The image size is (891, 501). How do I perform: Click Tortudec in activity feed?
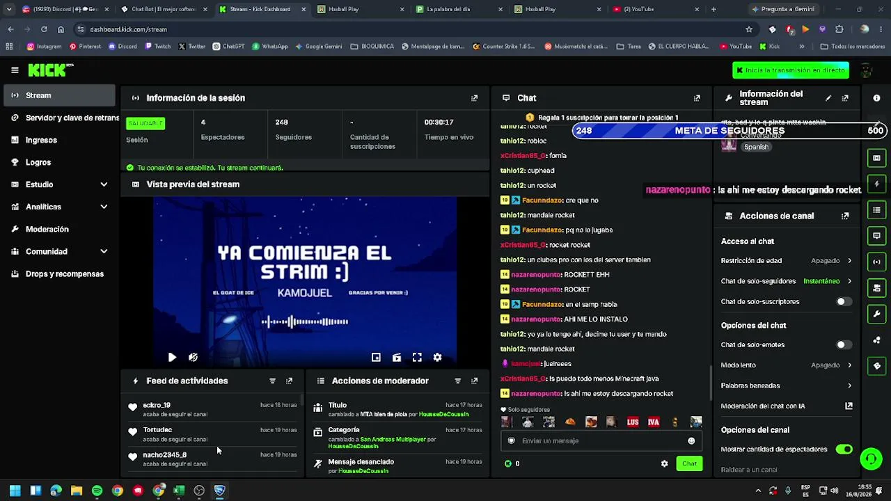point(157,430)
